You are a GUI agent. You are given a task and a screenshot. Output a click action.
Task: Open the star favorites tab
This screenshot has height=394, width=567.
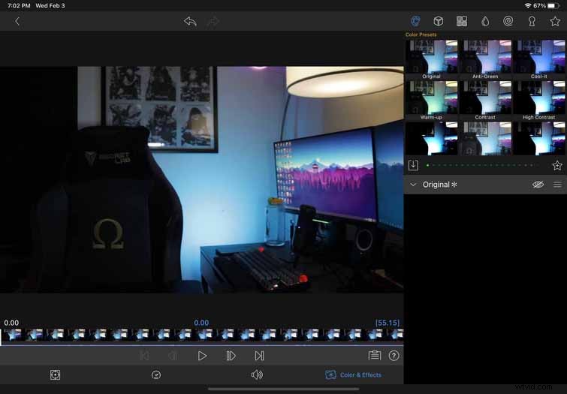[555, 21]
